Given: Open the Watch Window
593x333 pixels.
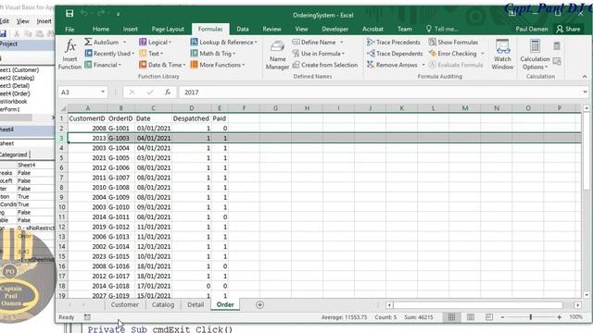Looking at the screenshot, I should coord(502,55).
